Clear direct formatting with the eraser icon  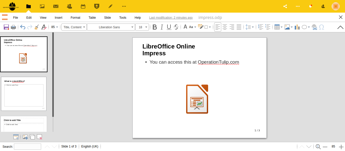click(44, 27)
